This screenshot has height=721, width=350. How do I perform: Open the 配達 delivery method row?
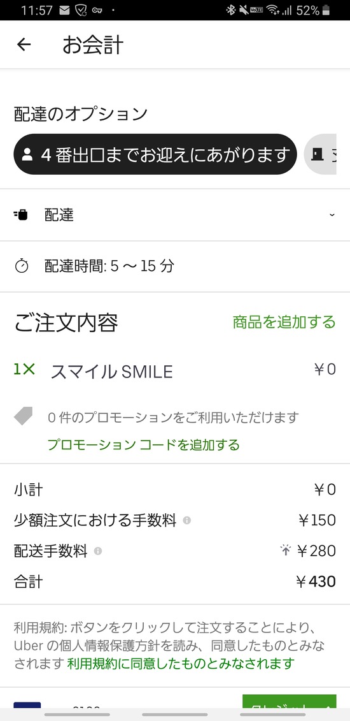tap(175, 215)
